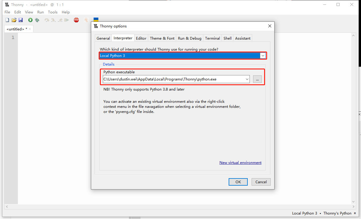Open the Python executable path dropdown

tap(247, 79)
